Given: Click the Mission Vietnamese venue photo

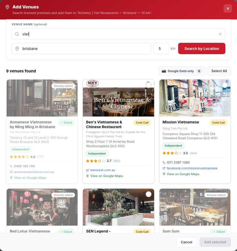Looking at the screenshot, I should pyautogui.click(x=195, y=98).
